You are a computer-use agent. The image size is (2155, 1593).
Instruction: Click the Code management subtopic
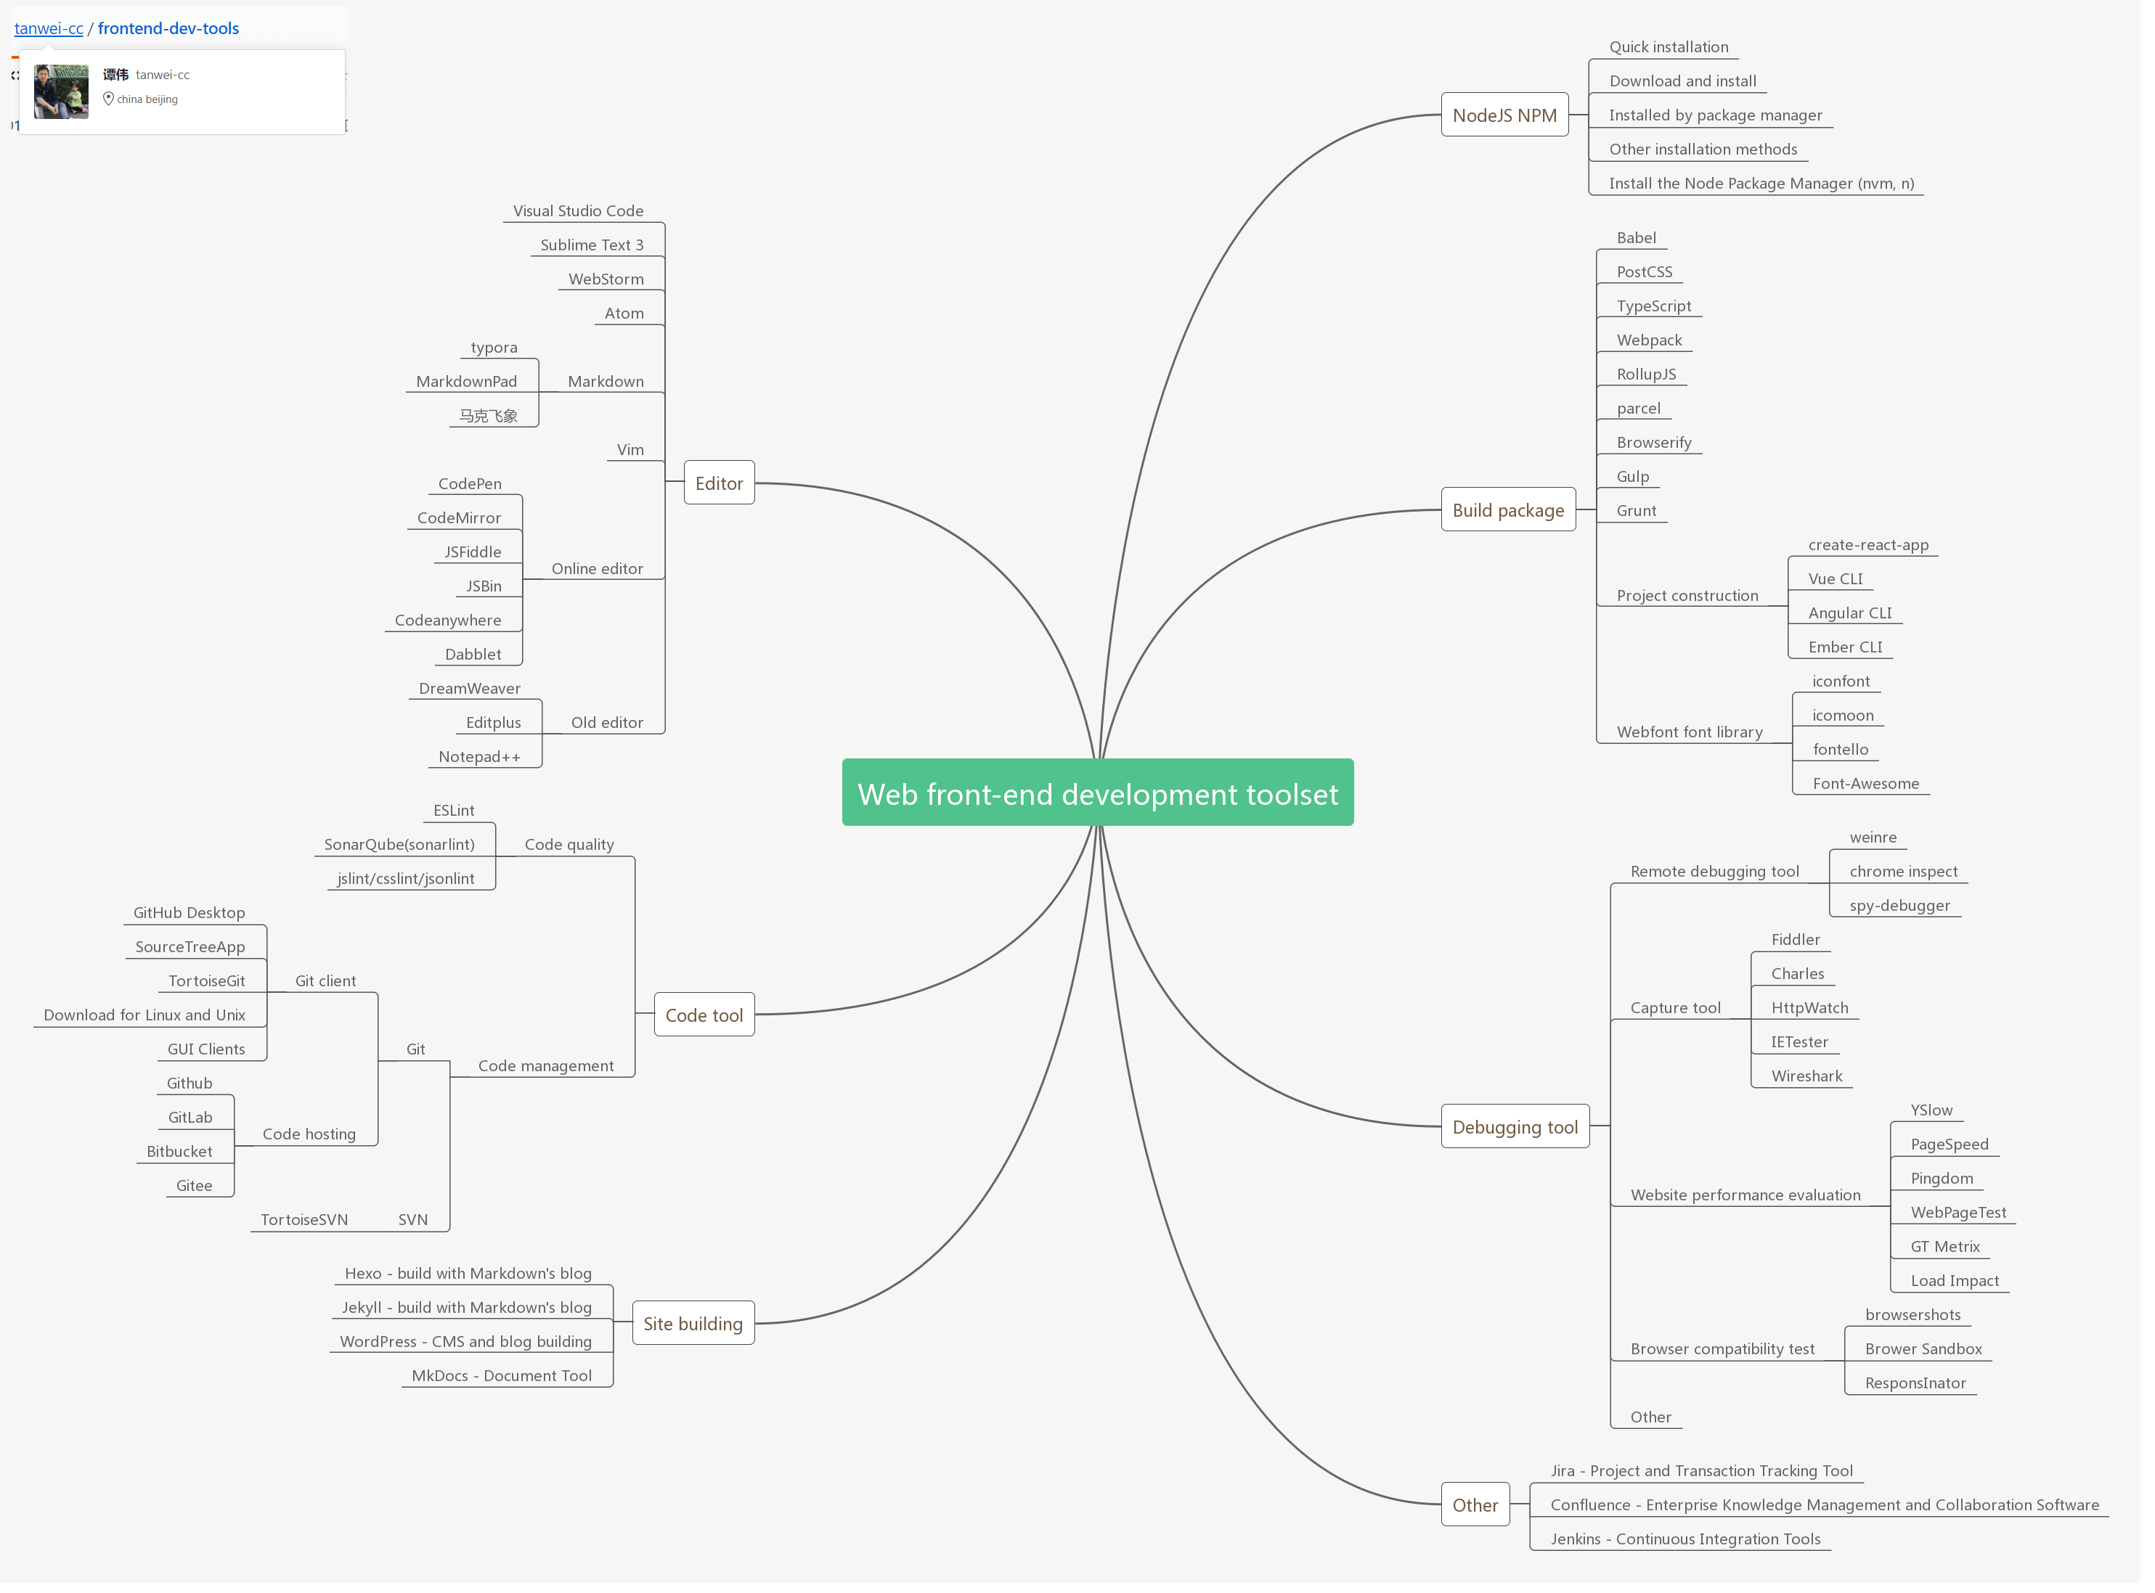[x=549, y=1073]
